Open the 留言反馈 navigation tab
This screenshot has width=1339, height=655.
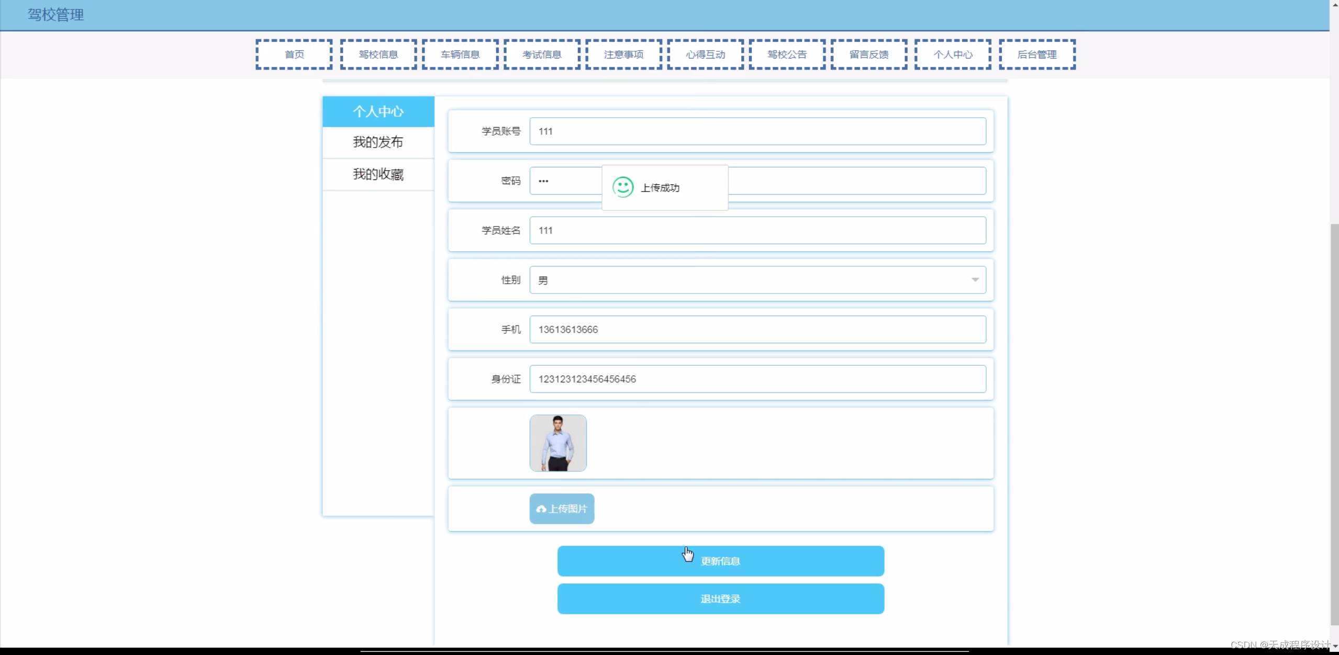868,54
